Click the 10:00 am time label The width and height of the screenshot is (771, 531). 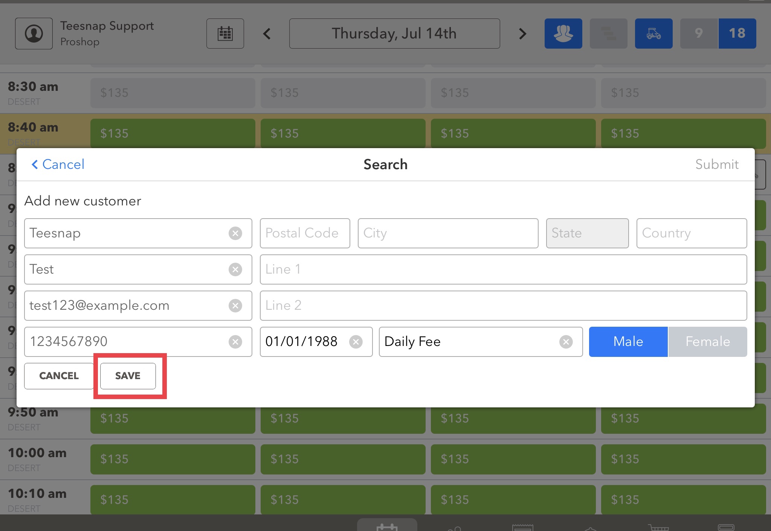click(37, 453)
